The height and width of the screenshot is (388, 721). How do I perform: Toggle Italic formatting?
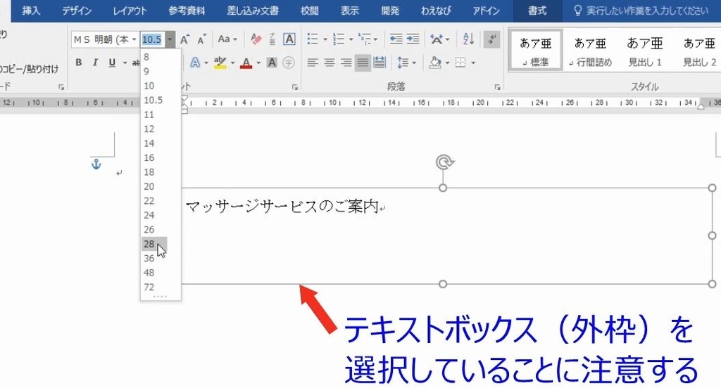95,63
